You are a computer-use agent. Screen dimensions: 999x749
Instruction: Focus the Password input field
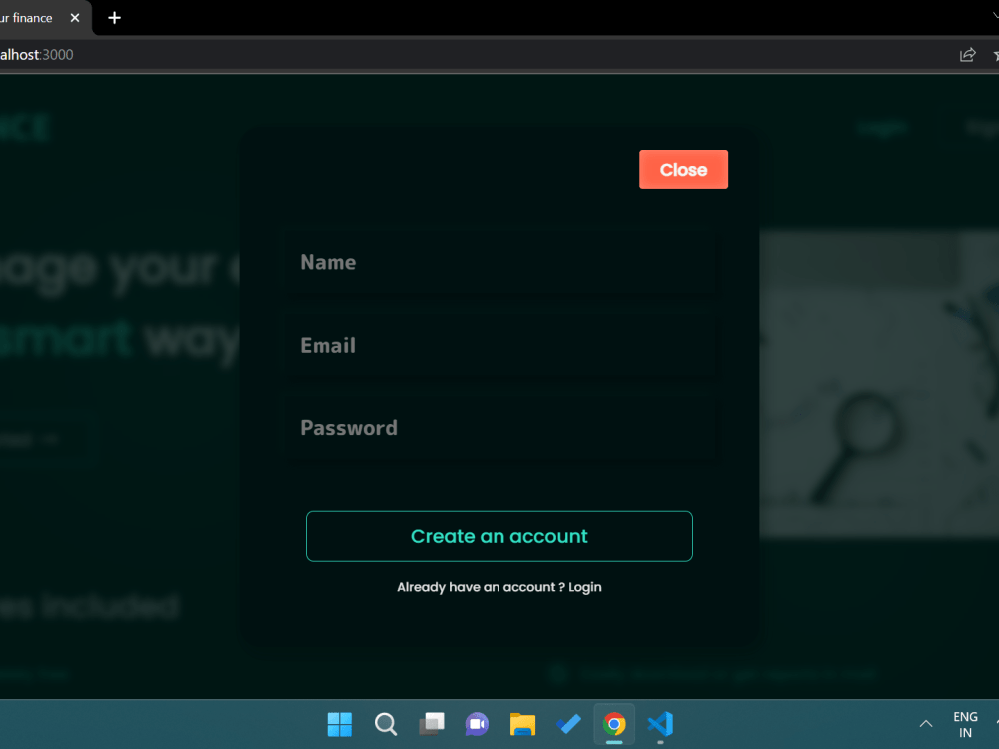click(499, 427)
